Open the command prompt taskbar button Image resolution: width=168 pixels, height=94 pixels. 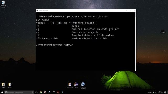coord(54,92)
